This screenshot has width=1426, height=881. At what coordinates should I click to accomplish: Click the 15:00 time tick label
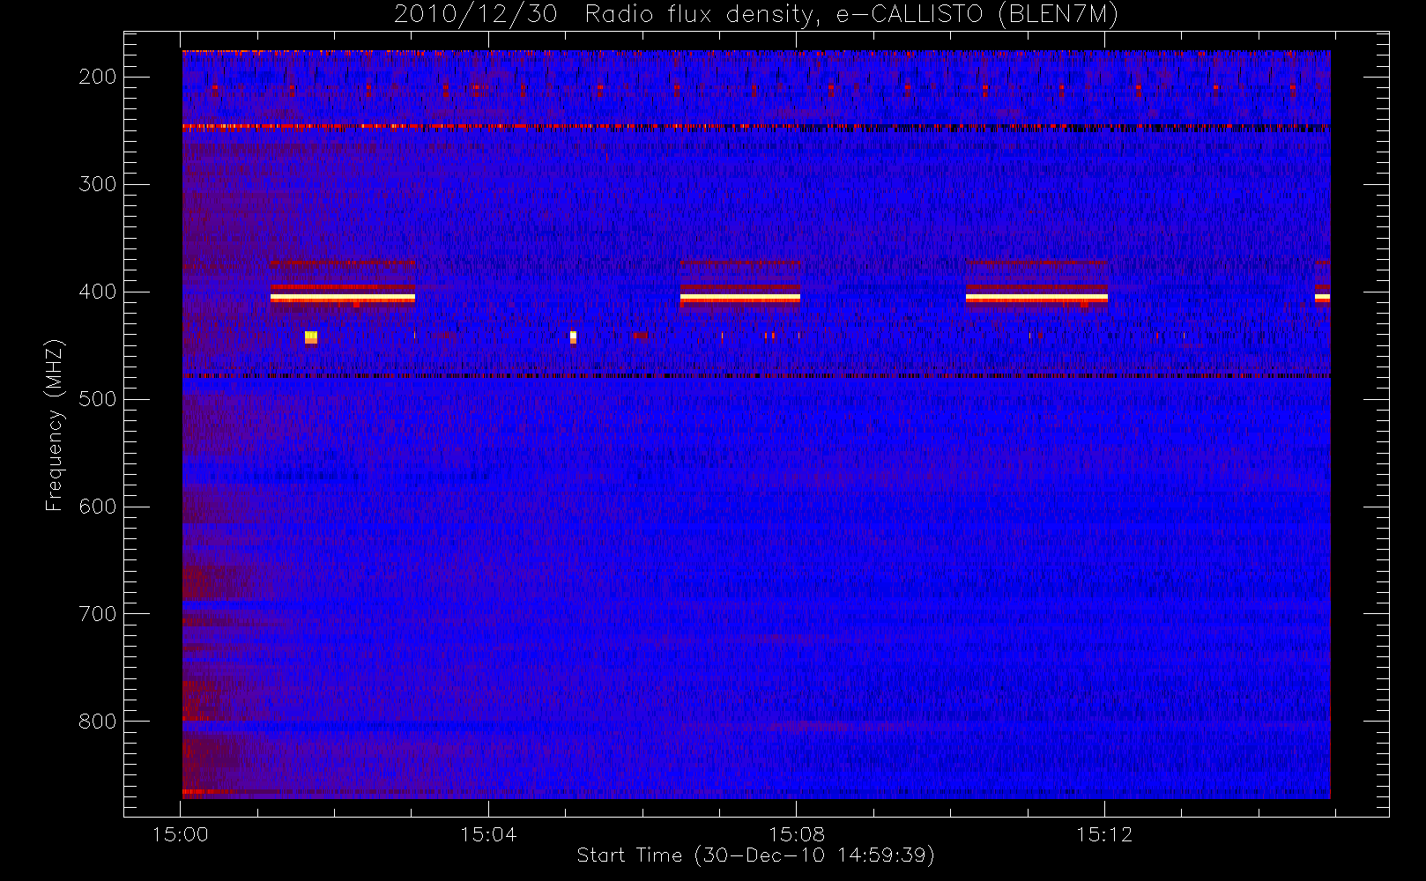pos(181,834)
